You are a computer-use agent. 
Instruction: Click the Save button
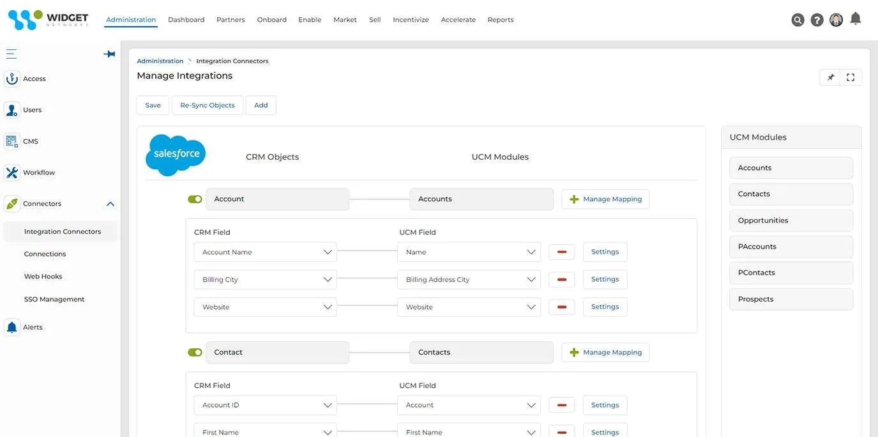[x=153, y=105]
